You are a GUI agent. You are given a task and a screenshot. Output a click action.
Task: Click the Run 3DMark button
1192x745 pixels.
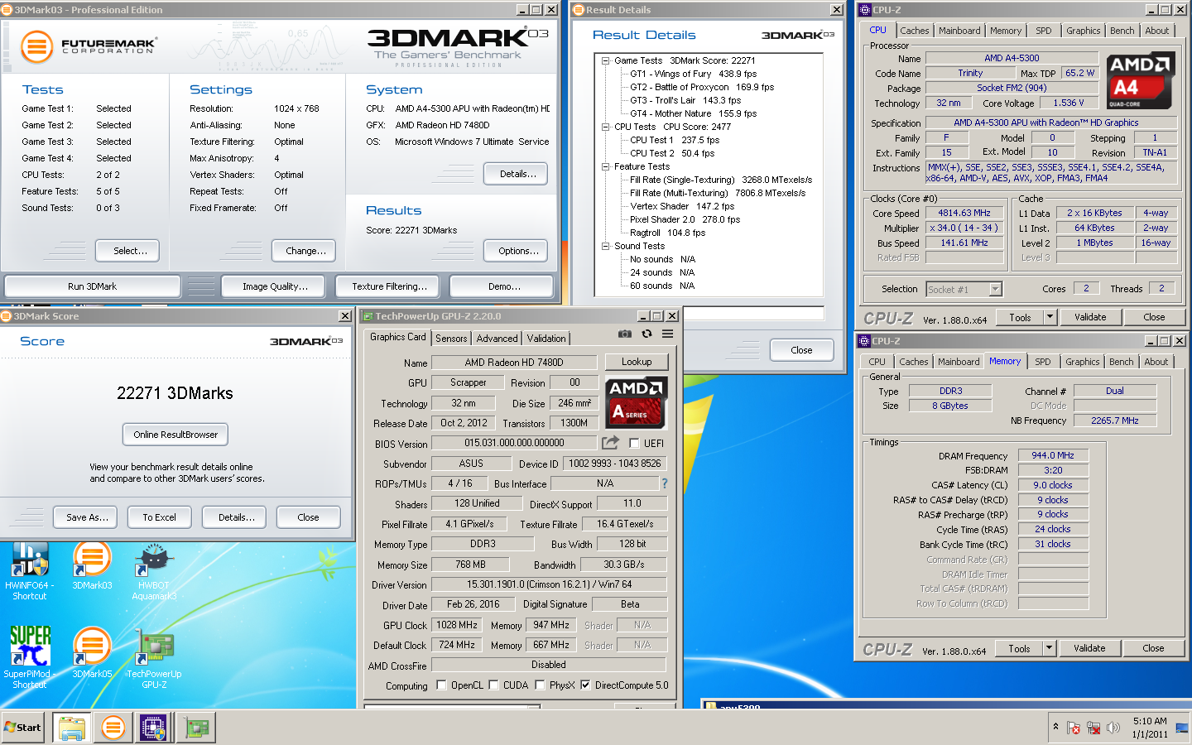92,286
